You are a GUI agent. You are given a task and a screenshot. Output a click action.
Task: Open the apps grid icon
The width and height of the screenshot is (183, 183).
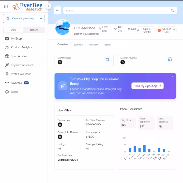[x=6, y=6]
